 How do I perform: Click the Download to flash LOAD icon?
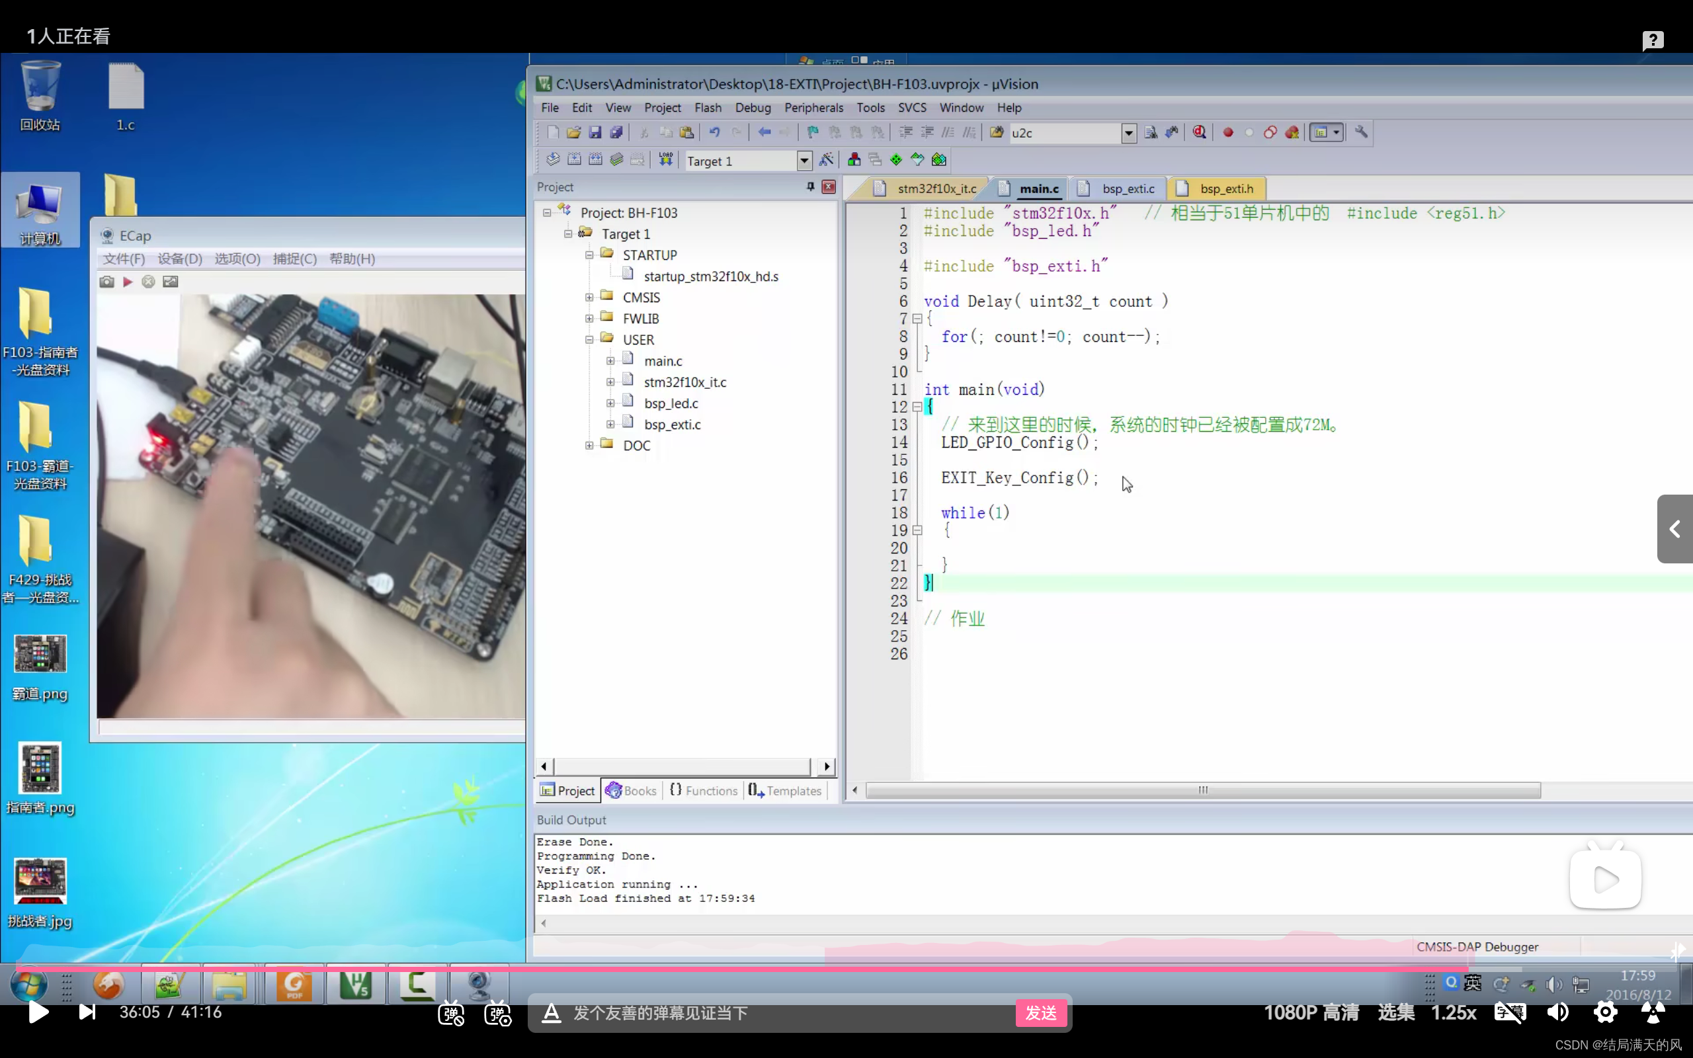coord(665,159)
